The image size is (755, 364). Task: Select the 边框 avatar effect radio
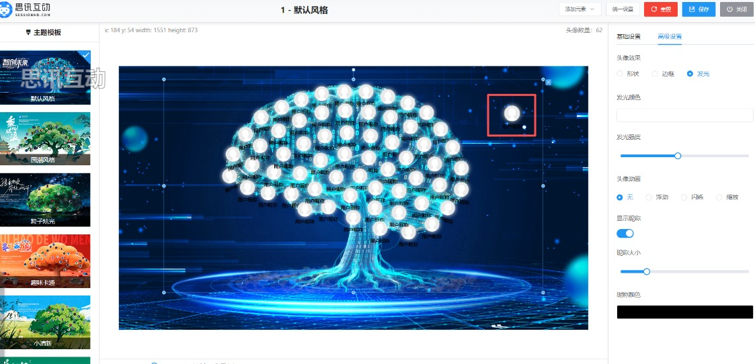[655, 74]
